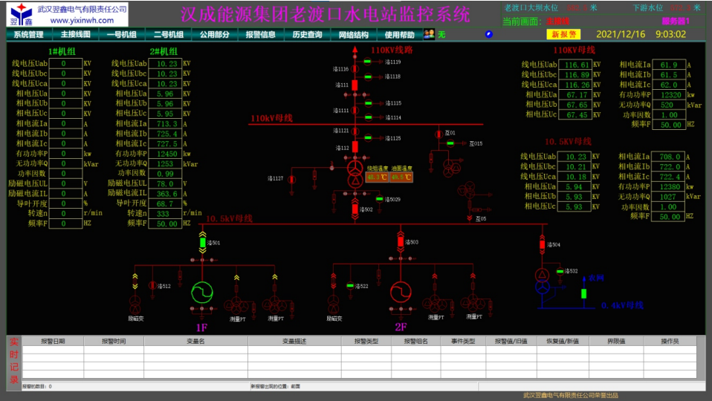Open the 报警信息 page
The height and width of the screenshot is (401, 712).
tap(261, 34)
